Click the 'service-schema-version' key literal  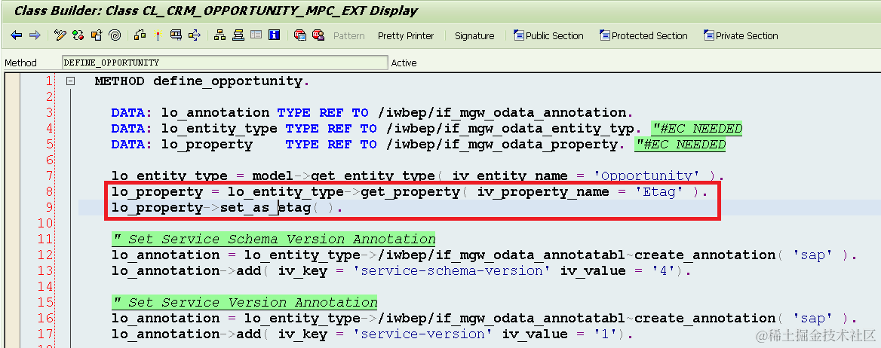[452, 270]
